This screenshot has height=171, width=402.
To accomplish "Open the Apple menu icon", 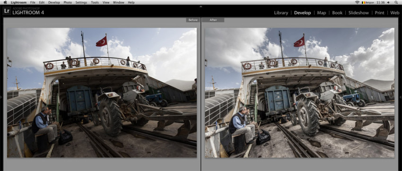I will click(x=5, y=2).
